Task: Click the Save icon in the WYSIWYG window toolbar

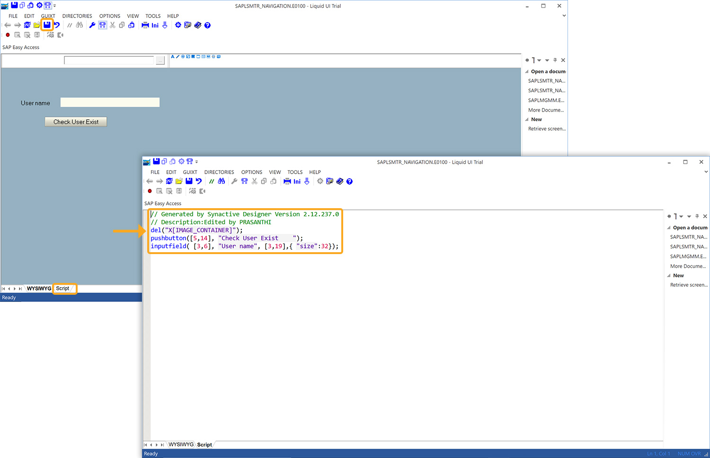Action: [47, 25]
